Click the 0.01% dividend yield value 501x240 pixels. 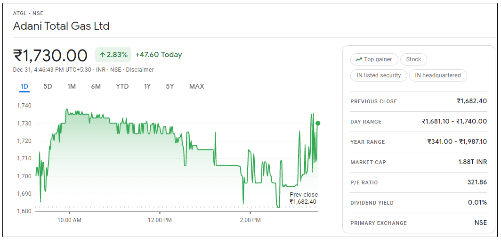(x=477, y=203)
